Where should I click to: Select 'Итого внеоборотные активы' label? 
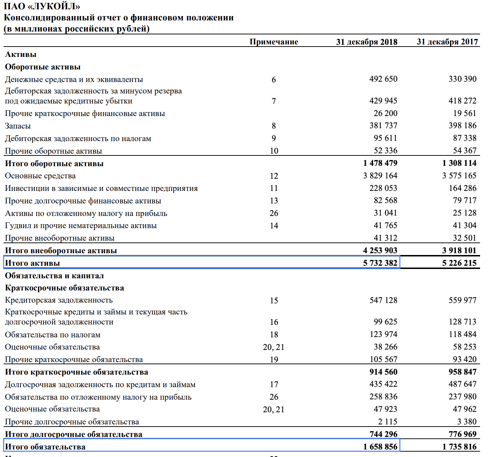61,251
